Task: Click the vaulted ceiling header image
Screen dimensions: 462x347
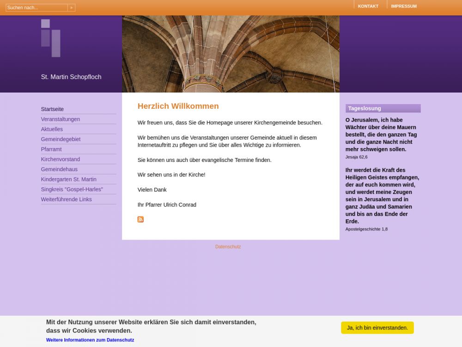Action: pos(231,54)
